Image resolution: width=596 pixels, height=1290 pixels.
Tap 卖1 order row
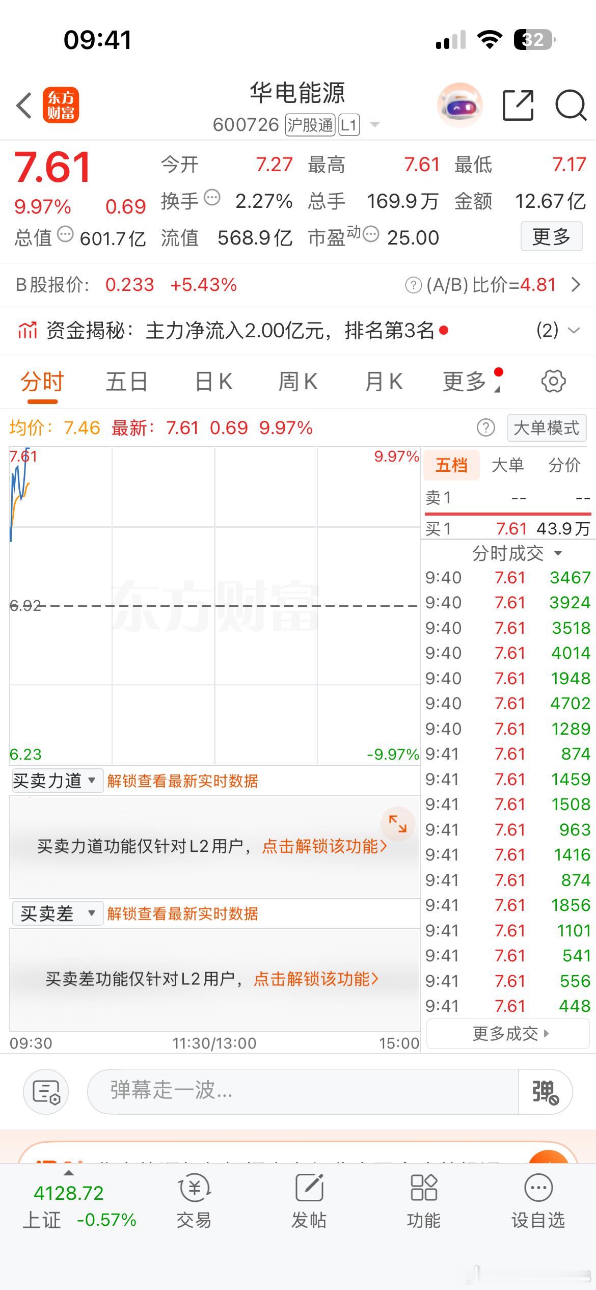point(507,498)
